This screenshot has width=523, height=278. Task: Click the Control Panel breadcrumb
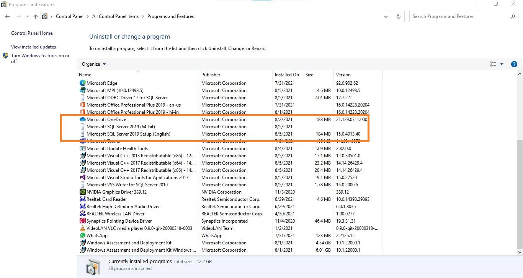[x=70, y=16]
